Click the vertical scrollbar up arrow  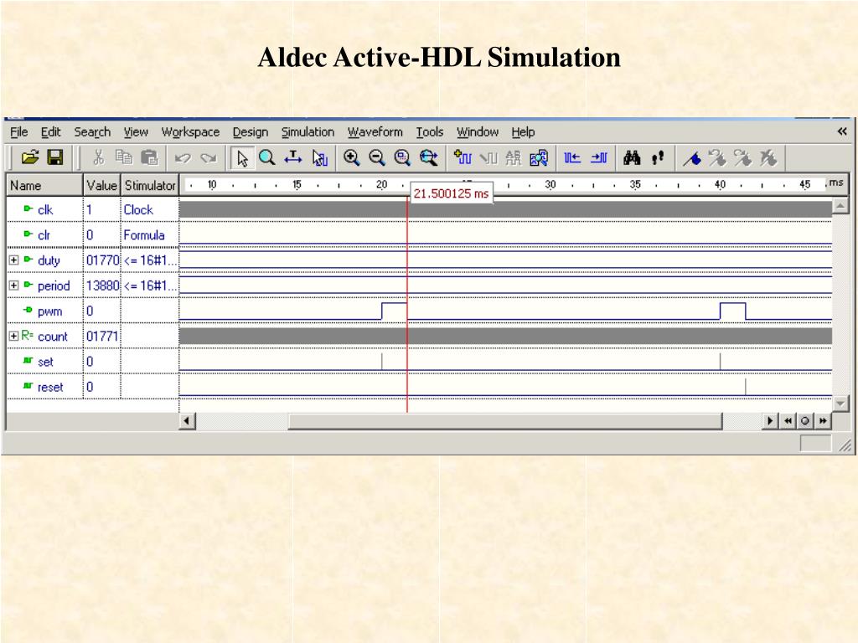tap(840, 206)
